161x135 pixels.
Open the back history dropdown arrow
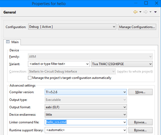[140, 12]
